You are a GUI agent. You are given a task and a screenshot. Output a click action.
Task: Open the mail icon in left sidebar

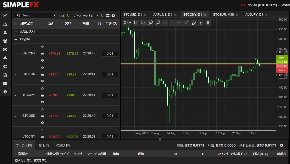pyautogui.click(x=5, y=83)
